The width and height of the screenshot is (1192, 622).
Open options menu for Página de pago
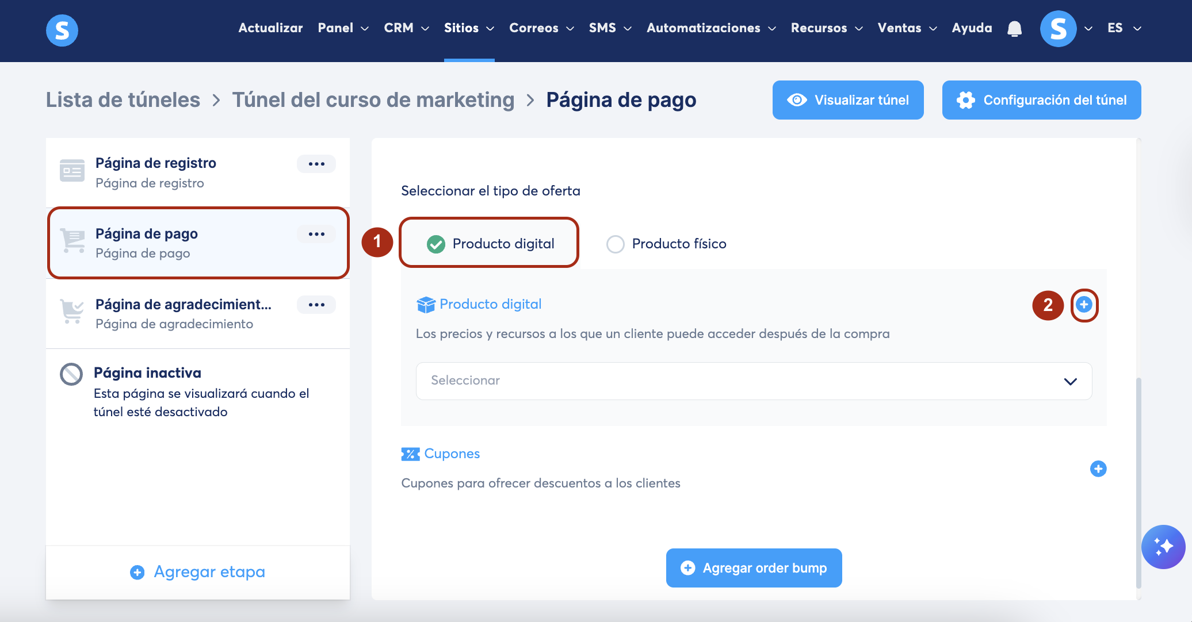[x=316, y=234]
